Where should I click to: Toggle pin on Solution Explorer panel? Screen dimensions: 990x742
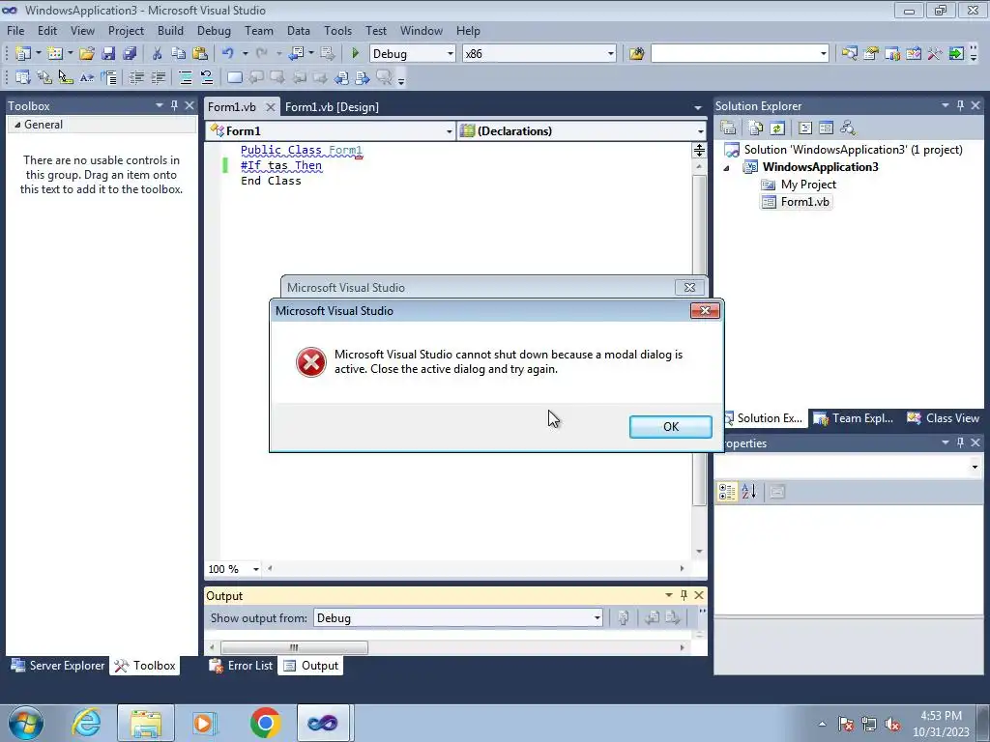[960, 105]
